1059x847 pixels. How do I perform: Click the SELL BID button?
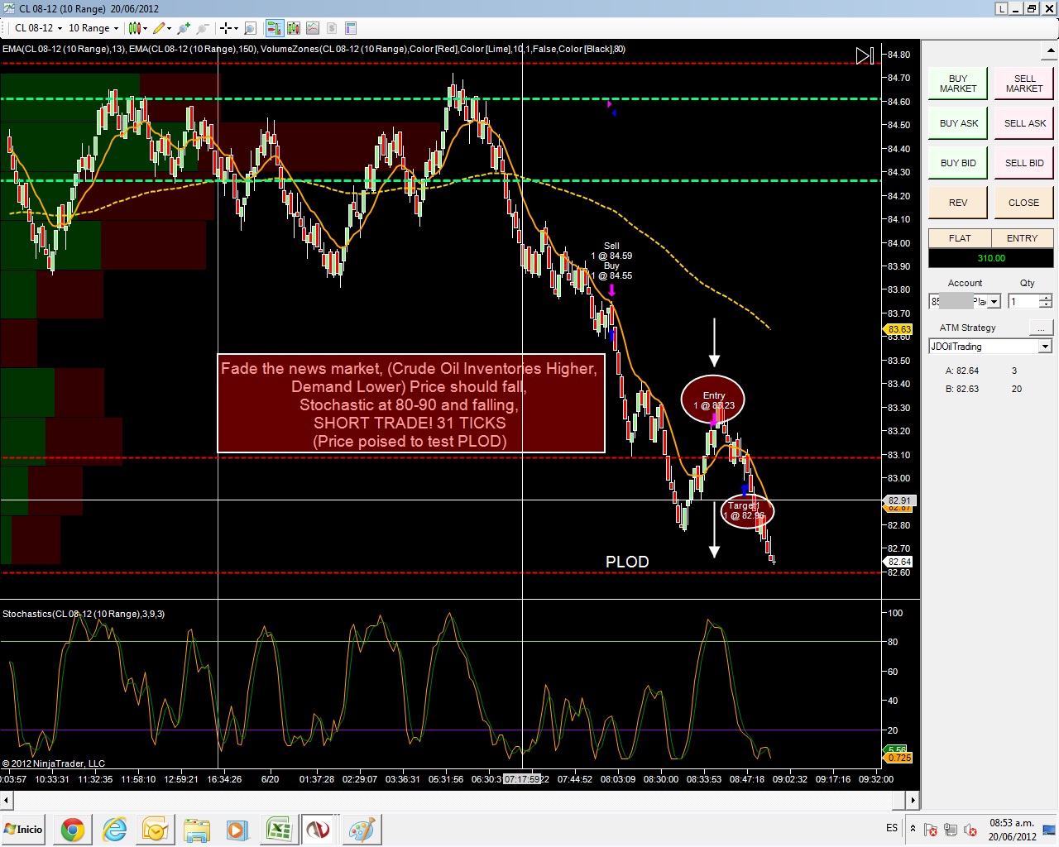click(x=1024, y=163)
